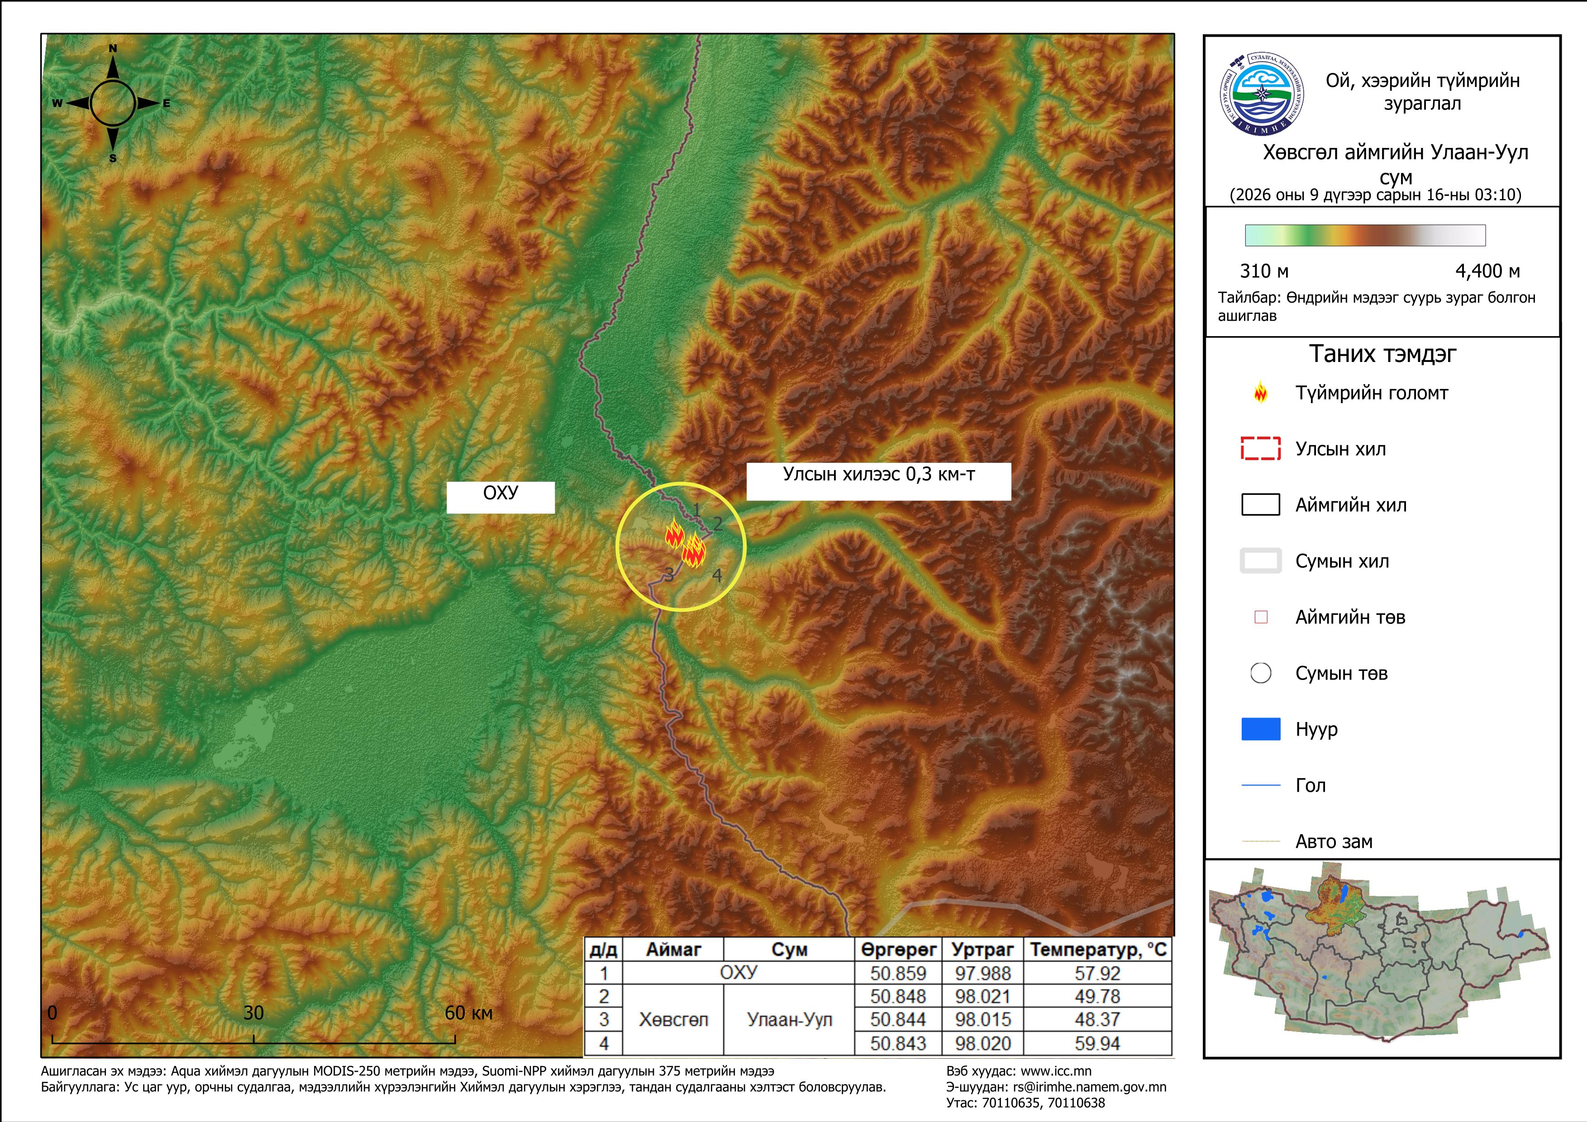Click the Mongolia overview inset map
The height and width of the screenshot is (1122, 1587).
pyautogui.click(x=1380, y=957)
